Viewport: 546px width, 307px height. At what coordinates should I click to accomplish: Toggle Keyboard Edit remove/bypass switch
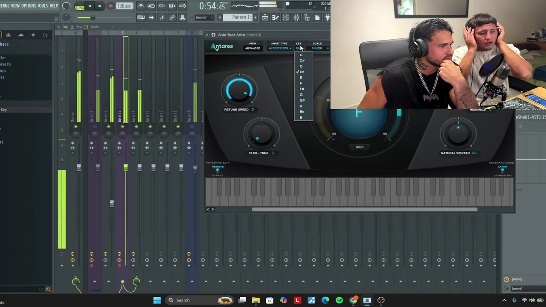point(217,170)
